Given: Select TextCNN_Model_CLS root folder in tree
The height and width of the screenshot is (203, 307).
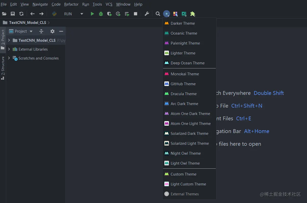Looking at the screenshot, I should pos(37,40).
